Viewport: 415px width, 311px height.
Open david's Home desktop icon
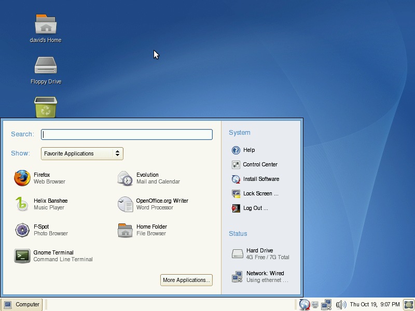(x=46, y=24)
